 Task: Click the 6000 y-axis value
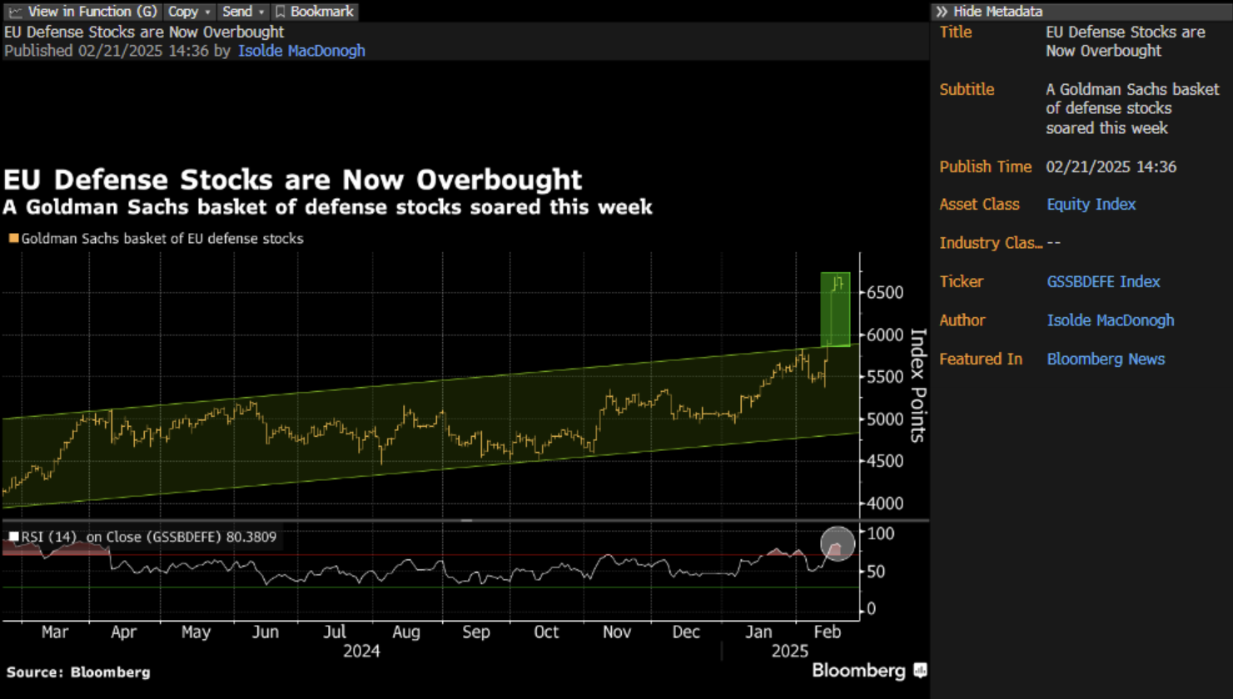point(885,335)
